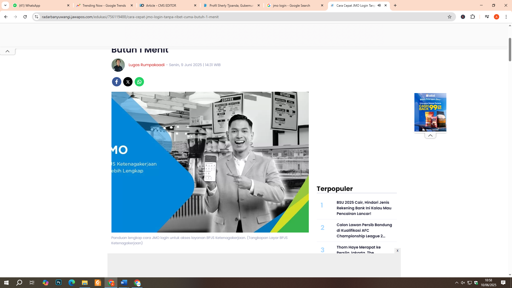
Task: Open the JMO article main image
Action: [x=210, y=162]
